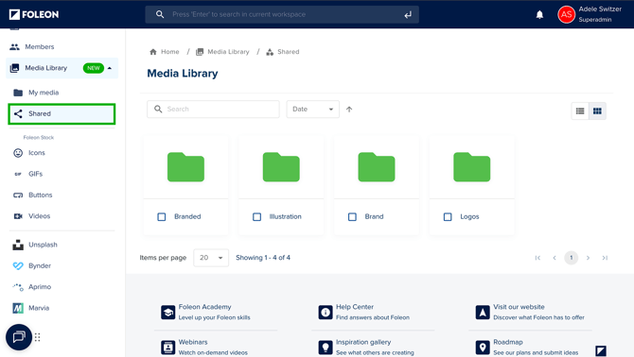Screen dimensions: 634x357
Task: Click the Adele Switzer name
Action: click(600, 8)
